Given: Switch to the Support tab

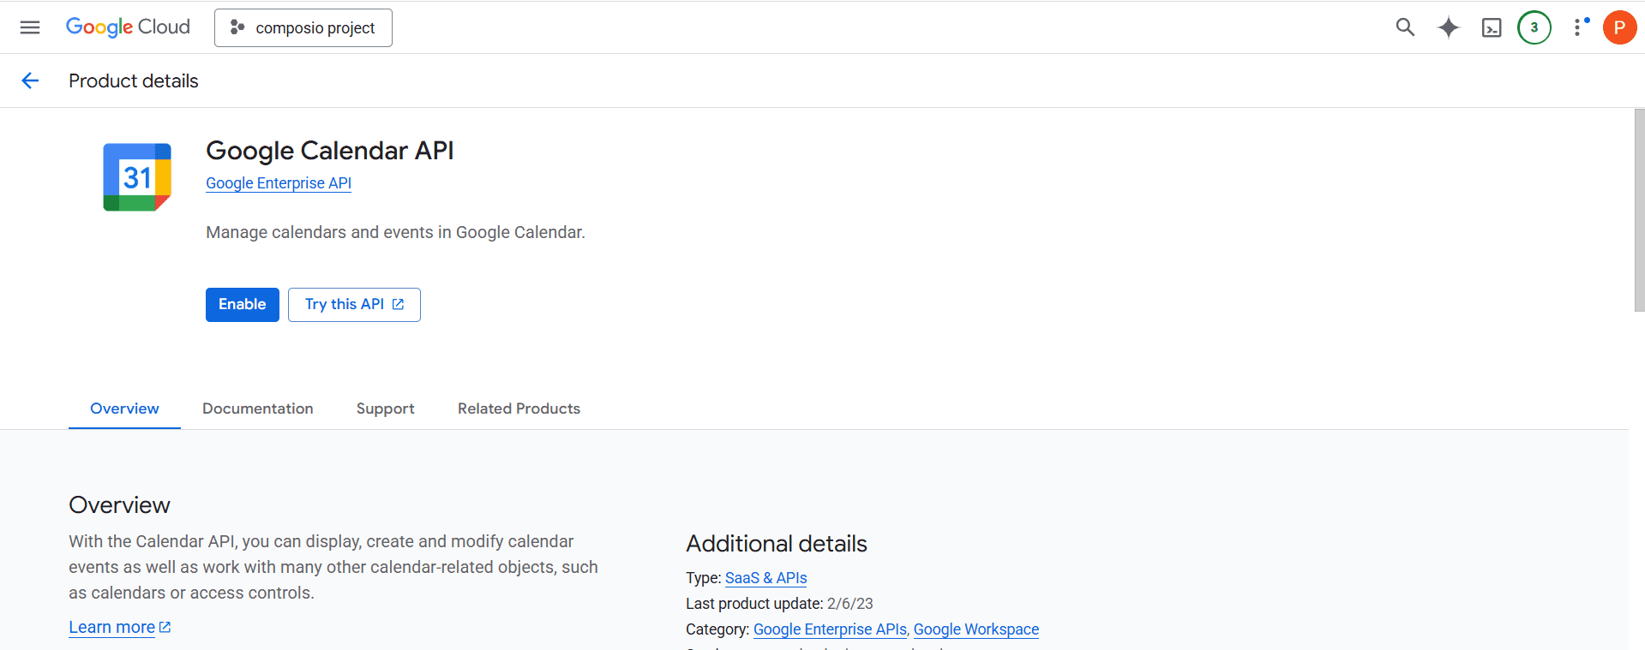Looking at the screenshot, I should pyautogui.click(x=385, y=408).
